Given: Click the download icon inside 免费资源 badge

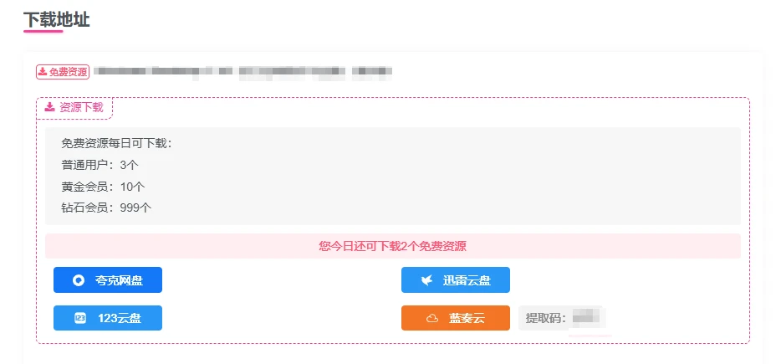Looking at the screenshot, I should [43, 72].
